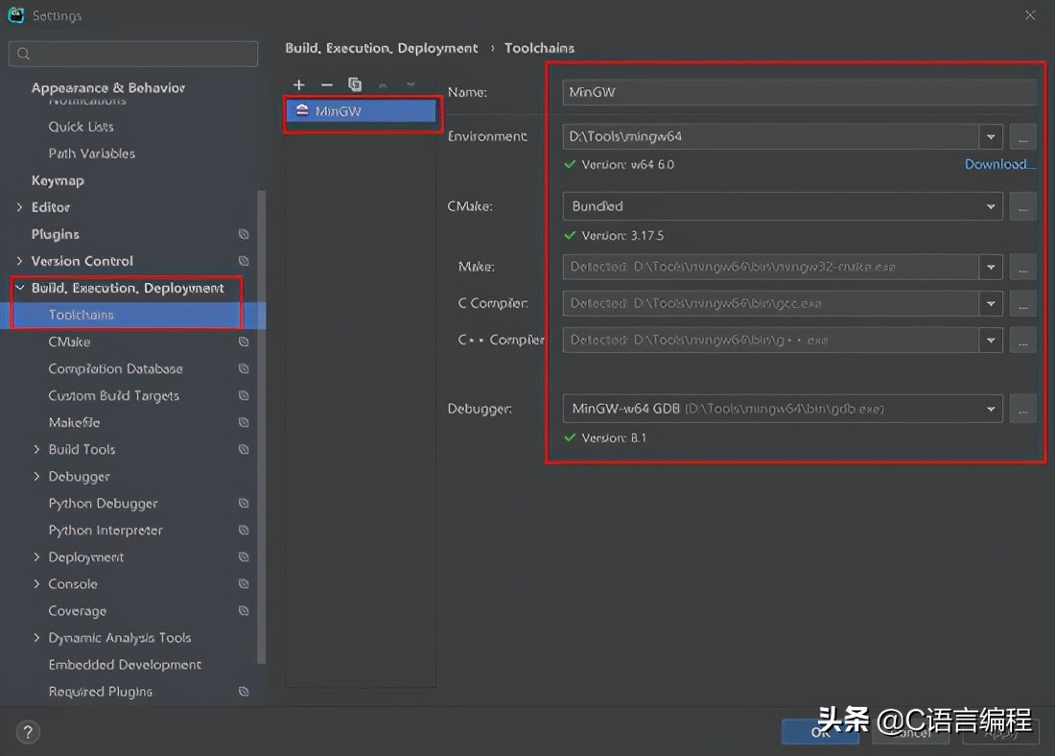Remove the MinGW toolchain using the minus icon
Viewport: 1055px width, 756px height.
pos(326,84)
